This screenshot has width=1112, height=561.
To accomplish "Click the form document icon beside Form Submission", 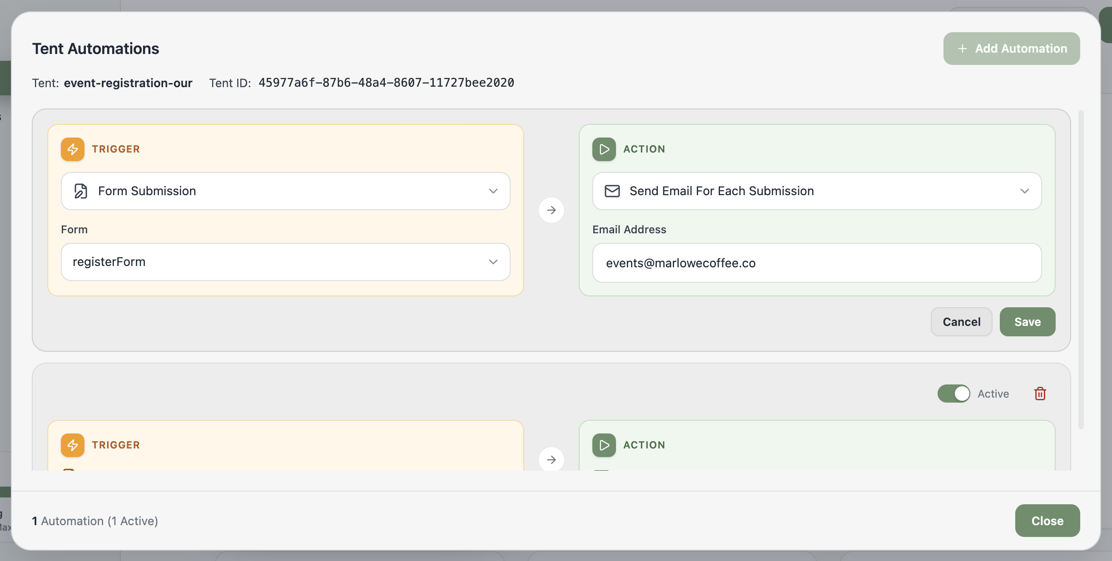I will coord(81,191).
